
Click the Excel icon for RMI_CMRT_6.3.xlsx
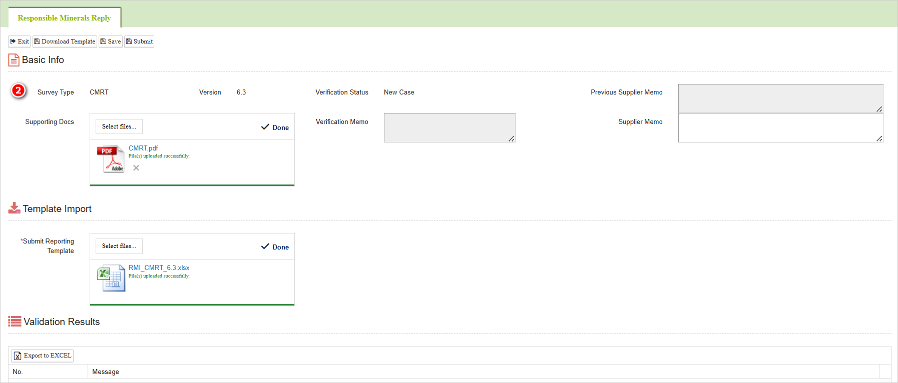(x=111, y=278)
